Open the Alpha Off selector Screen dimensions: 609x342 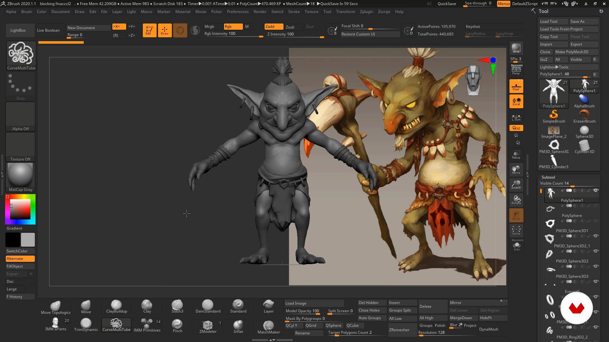21,116
